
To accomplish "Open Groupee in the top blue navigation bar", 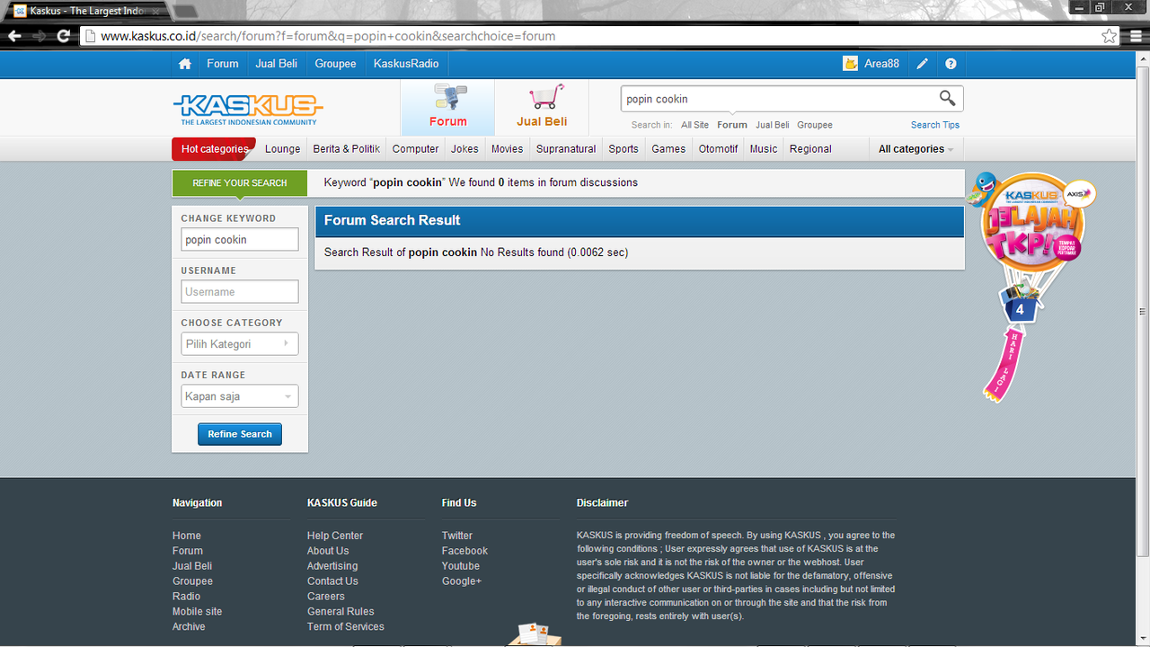I will tap(335, 64).
